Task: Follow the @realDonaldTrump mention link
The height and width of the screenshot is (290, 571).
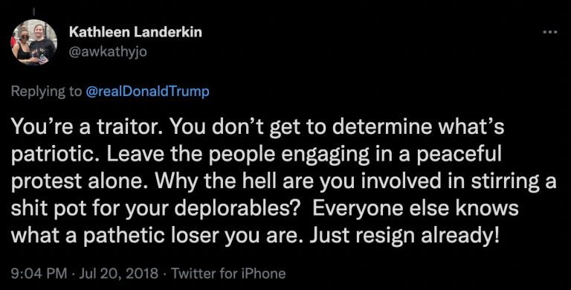Action: click(147, 91)
